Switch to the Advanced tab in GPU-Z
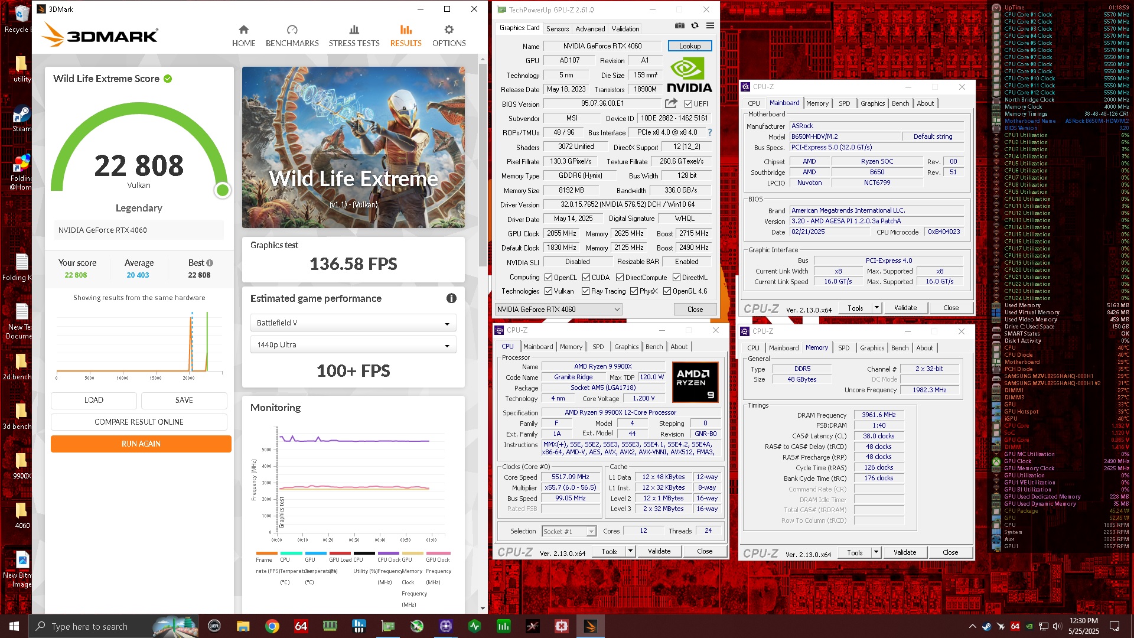This screenshot has height=638, width=1134. pyautogui.click(x=590, y=28)
